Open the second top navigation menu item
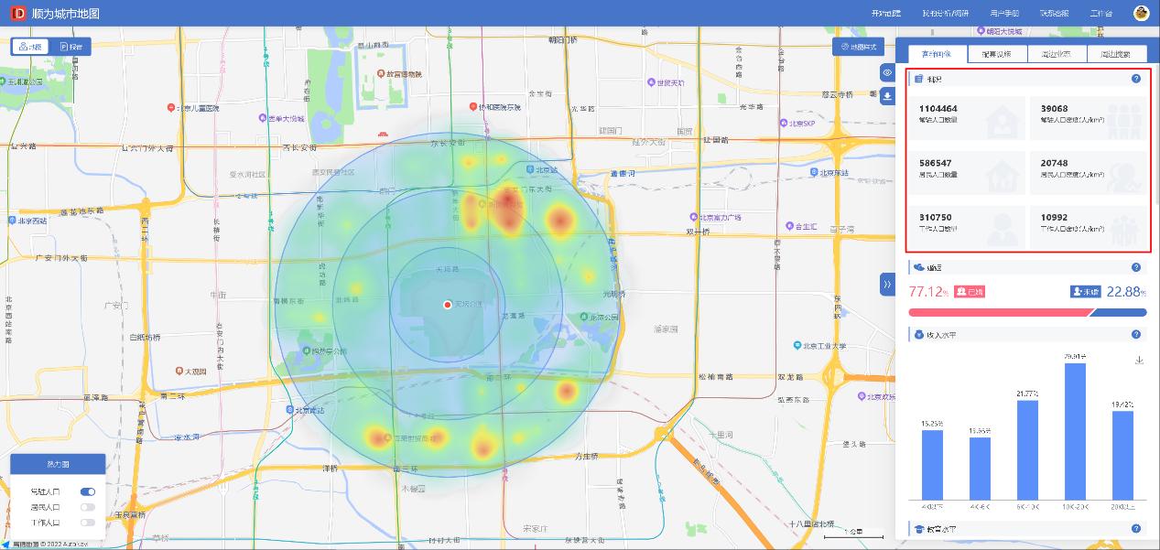 (x=945, y=14)
